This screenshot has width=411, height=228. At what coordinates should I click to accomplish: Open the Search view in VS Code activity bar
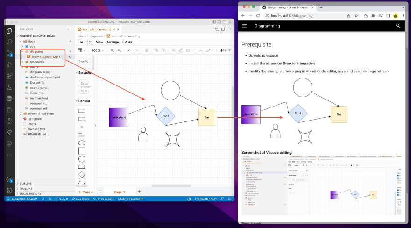[9, 42]
